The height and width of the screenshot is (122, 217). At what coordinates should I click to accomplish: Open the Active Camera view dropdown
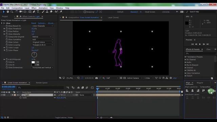click(x=135, y=78)
